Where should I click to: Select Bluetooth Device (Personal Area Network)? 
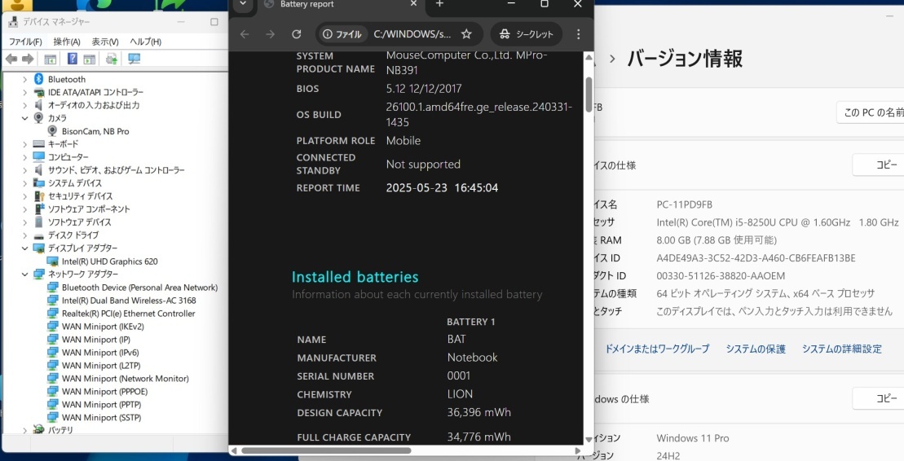[x=139, y=287]
